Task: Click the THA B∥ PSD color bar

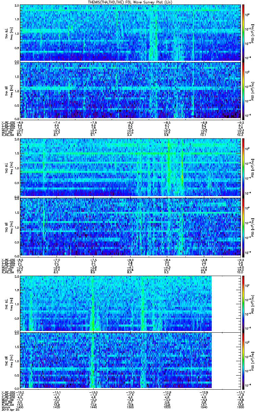Action: [x=244, y=90]
